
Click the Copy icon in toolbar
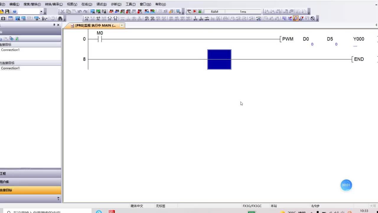[x=68, y=12]
